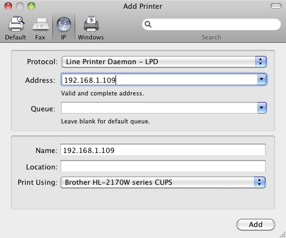Click into the Address text field
The height and width of the screenshot is (238, 286).
[x=159, y=80]
